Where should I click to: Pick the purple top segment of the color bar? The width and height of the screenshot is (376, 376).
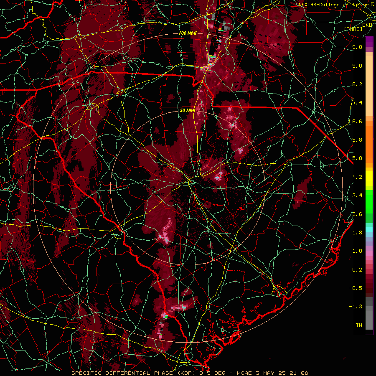pos(369,42)
